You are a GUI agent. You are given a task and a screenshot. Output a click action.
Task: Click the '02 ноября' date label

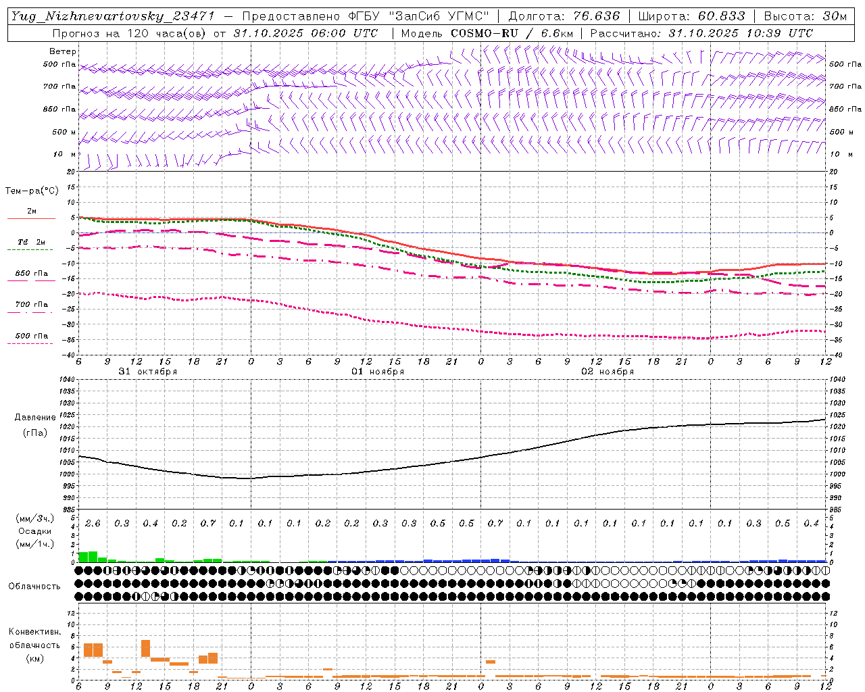(608, 372)
